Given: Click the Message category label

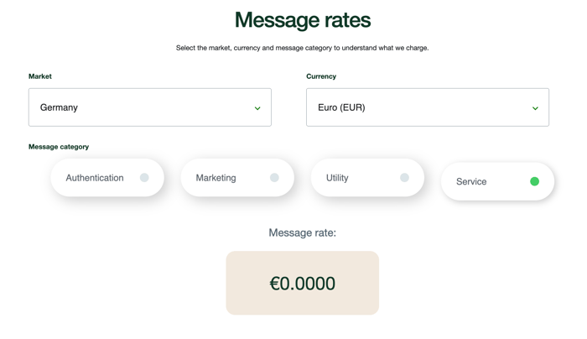Looking at the screenshot, I should tap(59, 147).
